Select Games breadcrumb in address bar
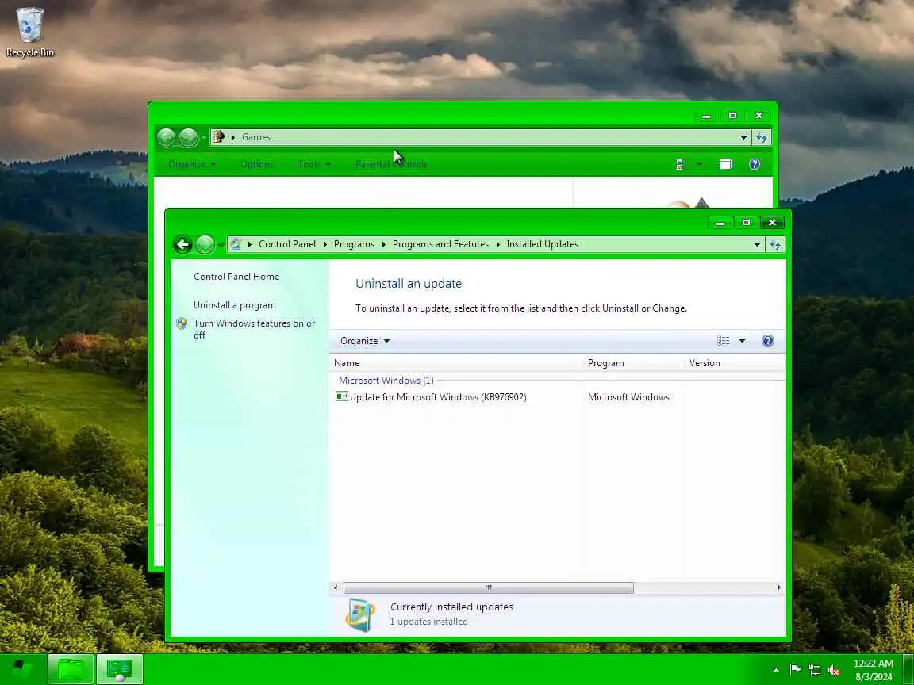The width and height of the screenshot is (914, 685). click(256, 137)
